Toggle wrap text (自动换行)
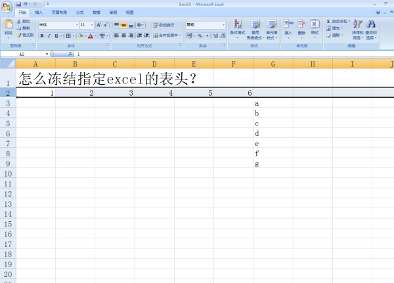The width and height of the screenshot is (394, 283). click(164, 25)
